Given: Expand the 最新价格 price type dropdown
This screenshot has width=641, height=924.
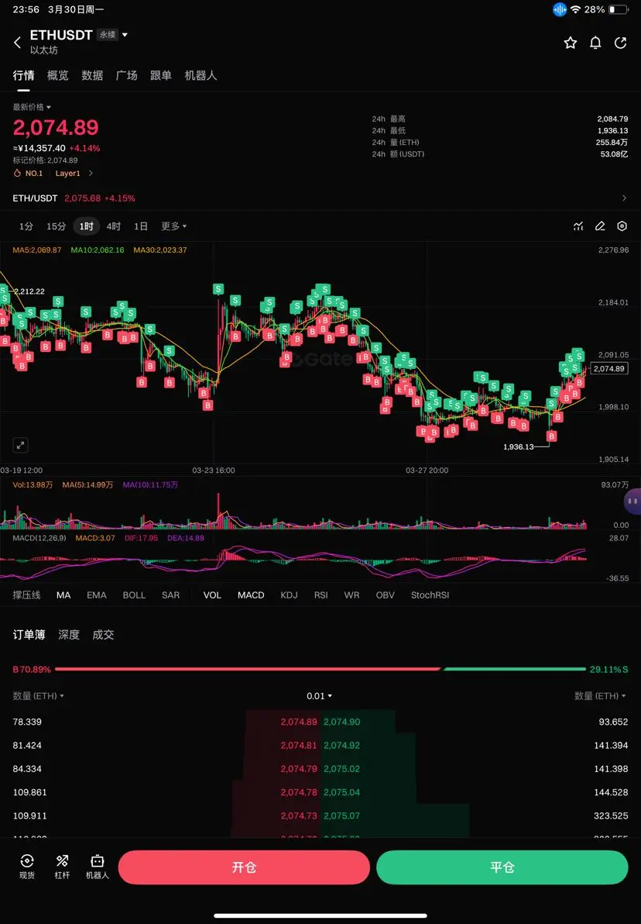Looking at the screenshot, I should (x=32, y=107).
